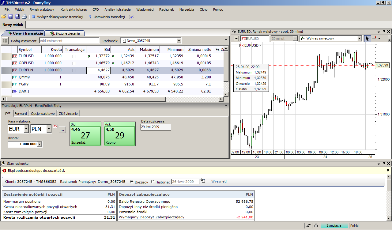This screenshot has height=230, width=392.
Task: Click the FT icon on the QMM9 row
Action: coord(15,77)
